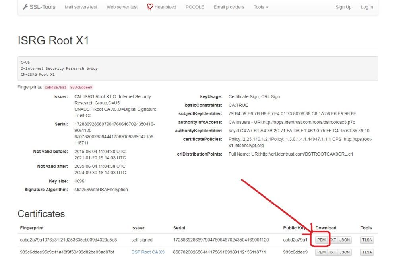
Task: Click public key 933c6ddee9 cell
Action: pos(295,252)
